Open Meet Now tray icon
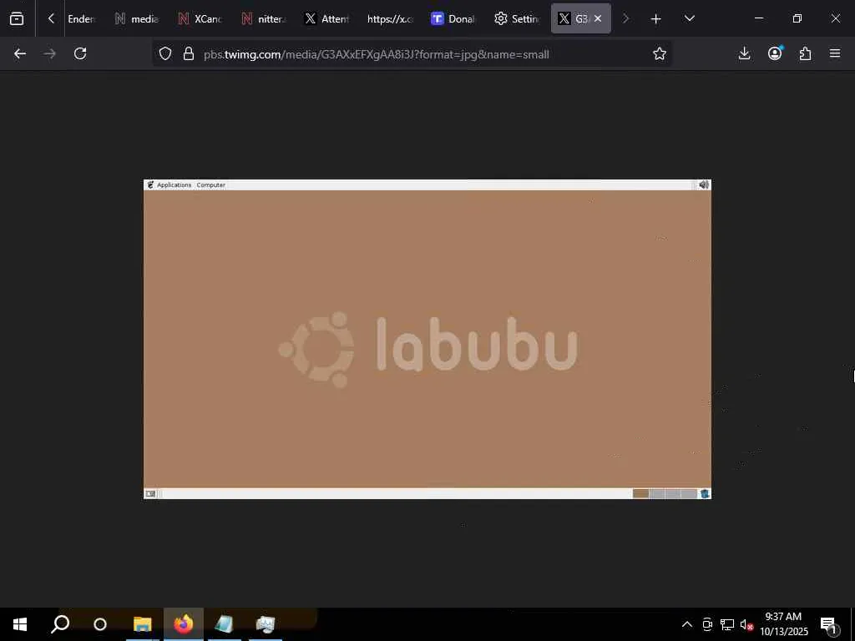 (707, 624)
